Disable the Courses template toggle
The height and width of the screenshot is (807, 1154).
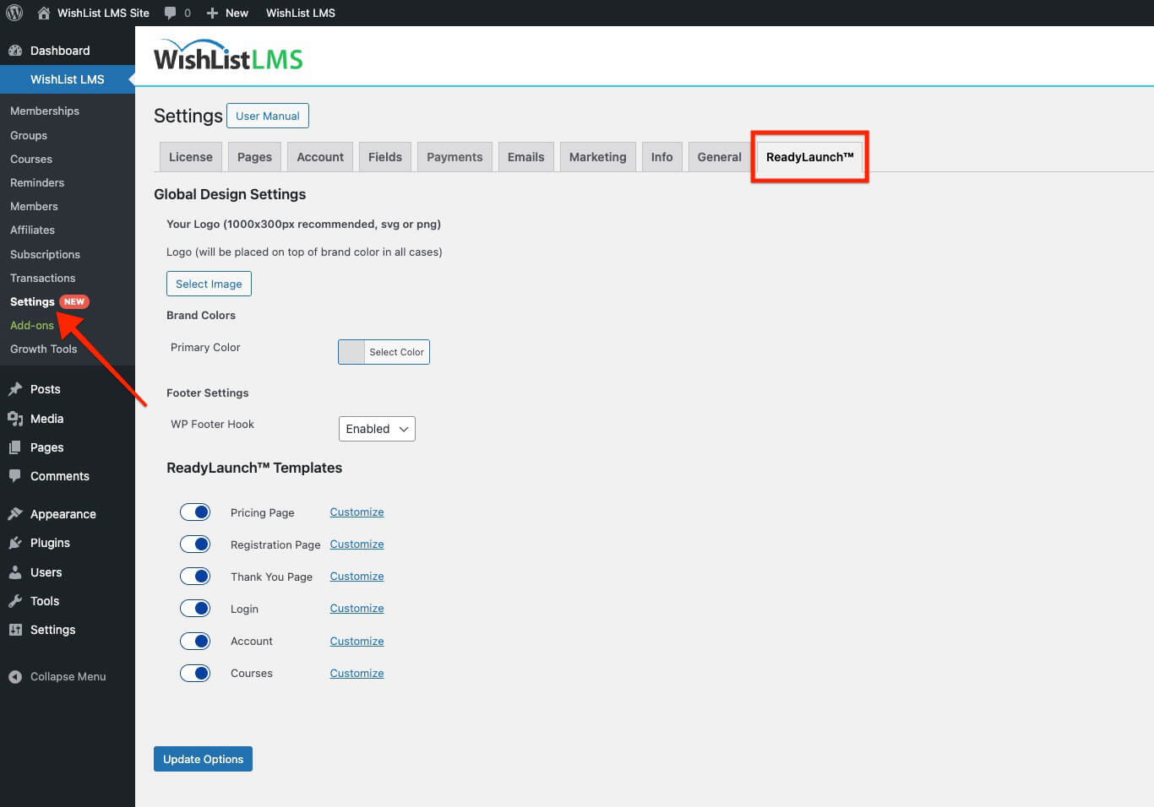pyautogui.click(x=195, y=673)
